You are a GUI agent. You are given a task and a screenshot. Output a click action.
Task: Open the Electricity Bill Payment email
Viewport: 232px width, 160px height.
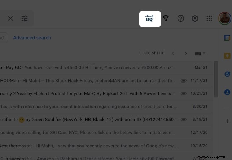[106, 157]
